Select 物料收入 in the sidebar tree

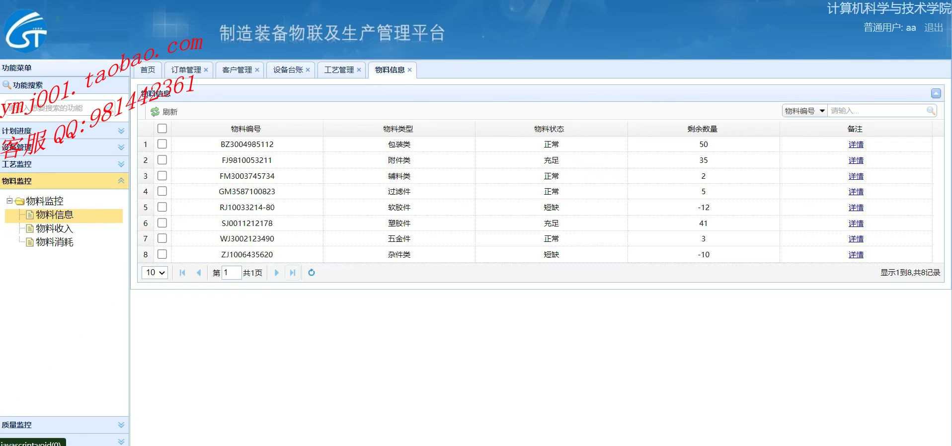click(55, 228)
